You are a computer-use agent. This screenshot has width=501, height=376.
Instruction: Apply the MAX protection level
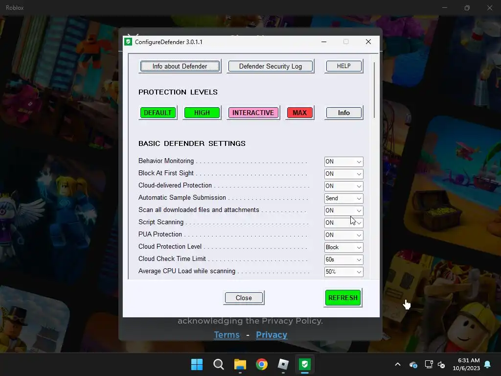(x=300, y=113)
